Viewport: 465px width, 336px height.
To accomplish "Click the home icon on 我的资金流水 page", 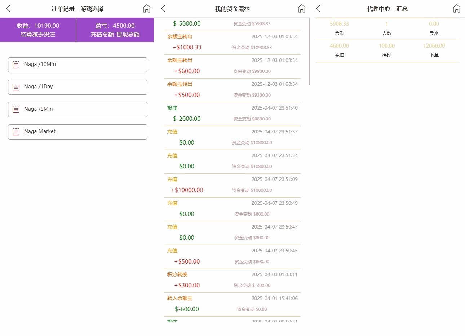I will (x=301, y=8).
